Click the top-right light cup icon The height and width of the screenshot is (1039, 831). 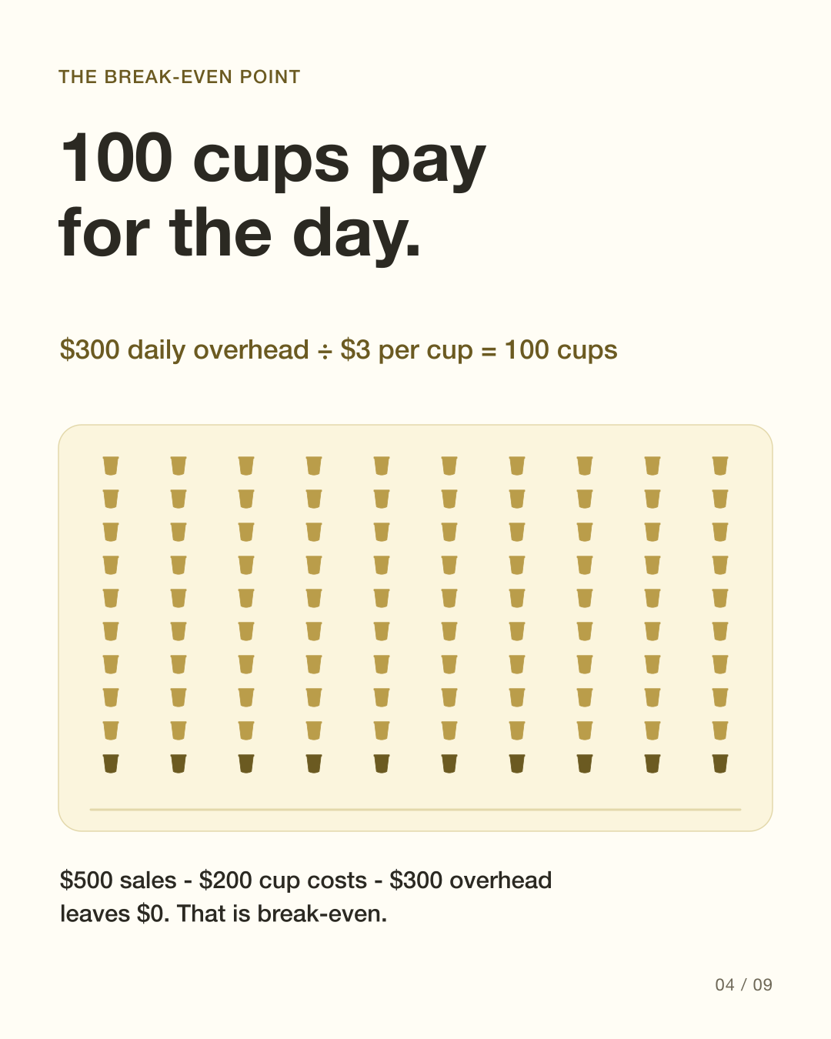coord(720,466)
